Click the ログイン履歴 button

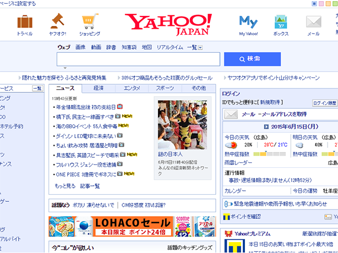pyautogui.click(x=324, y=103)
